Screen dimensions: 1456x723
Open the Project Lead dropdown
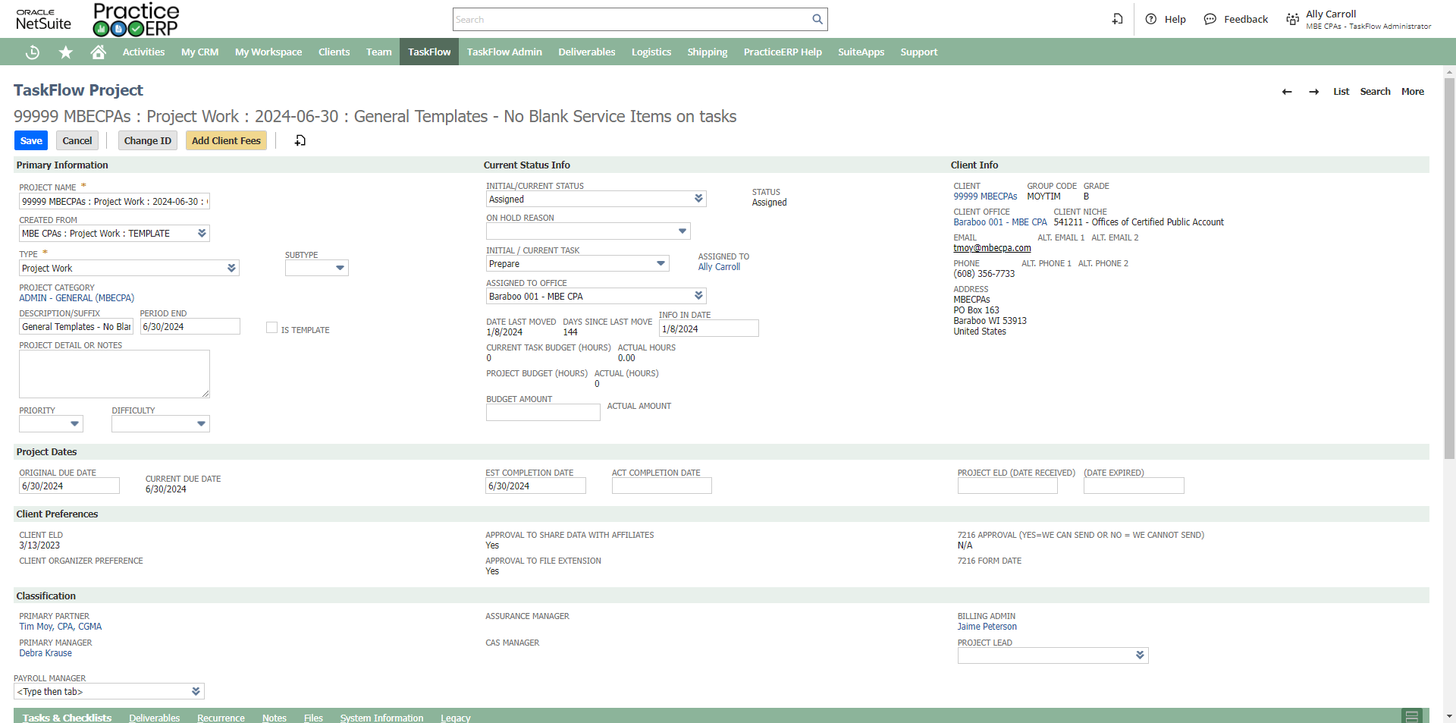click(1140, 655)
